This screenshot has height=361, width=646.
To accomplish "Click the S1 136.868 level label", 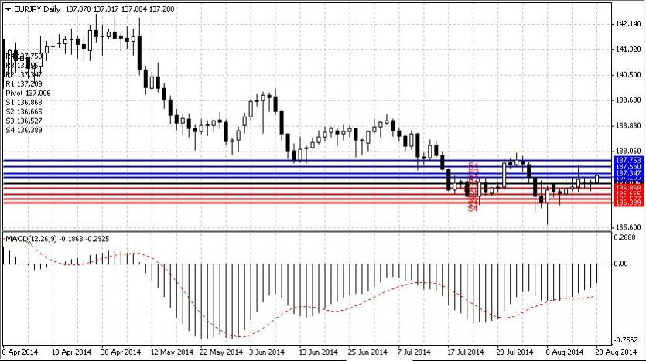I will point(23,102).
